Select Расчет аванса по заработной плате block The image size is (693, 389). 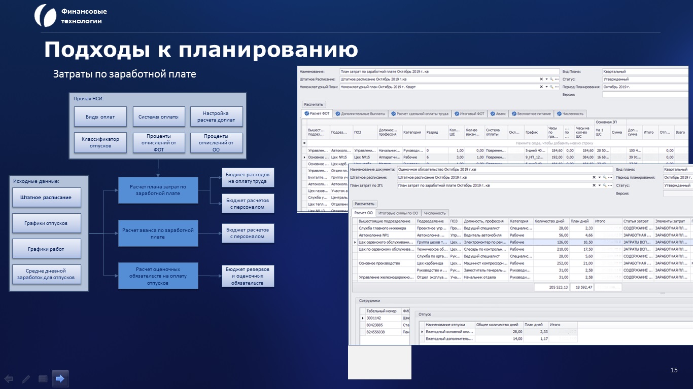[x=158, y=233]
